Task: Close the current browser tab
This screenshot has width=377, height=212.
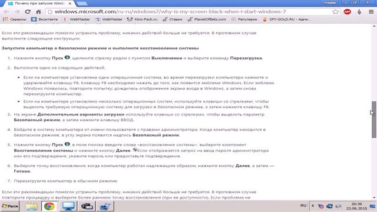Action: click(x=70, y=4)
